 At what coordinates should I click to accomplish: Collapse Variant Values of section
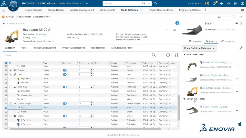click(x=184, y=99)
